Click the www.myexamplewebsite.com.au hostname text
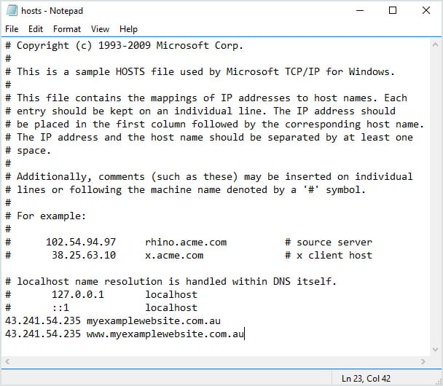Viewport: 443px width, 386px height. click(165, 334)
